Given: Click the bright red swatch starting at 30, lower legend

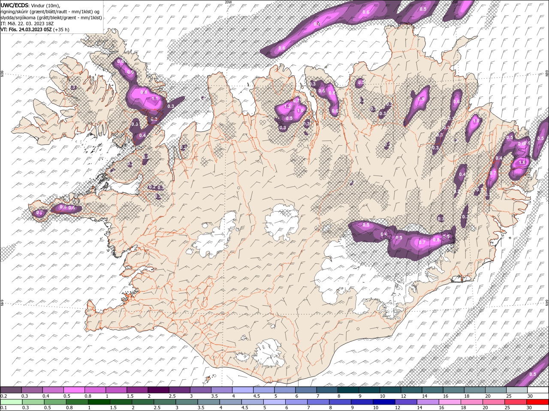Looking at the screenshot, I should coord(537,402).
